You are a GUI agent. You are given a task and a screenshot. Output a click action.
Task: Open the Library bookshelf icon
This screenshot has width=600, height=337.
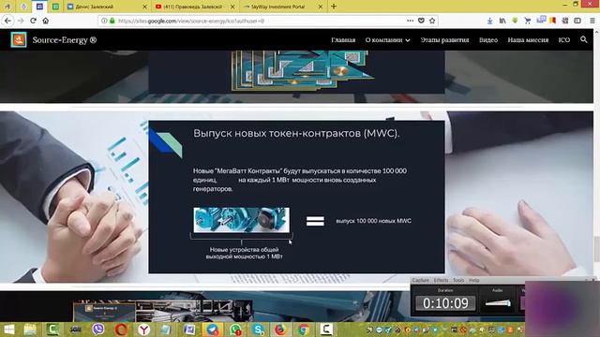coord(502,21)
